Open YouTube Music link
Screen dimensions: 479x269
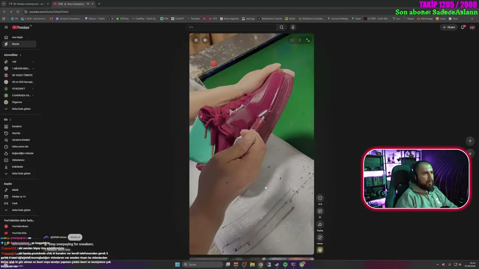click(19, 226)
